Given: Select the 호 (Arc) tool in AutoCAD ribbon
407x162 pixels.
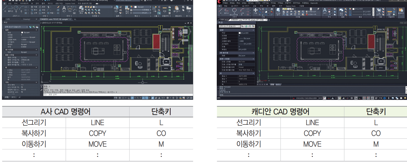Looking at the screenshot, I should tap(21, 9).
